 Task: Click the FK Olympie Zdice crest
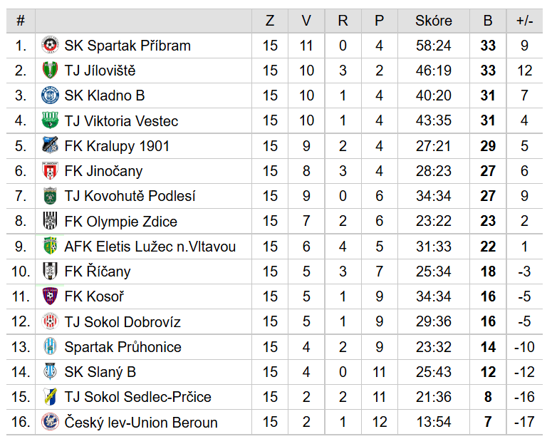(50, 221)
